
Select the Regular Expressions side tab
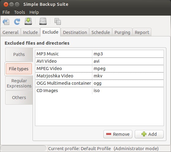19,83
